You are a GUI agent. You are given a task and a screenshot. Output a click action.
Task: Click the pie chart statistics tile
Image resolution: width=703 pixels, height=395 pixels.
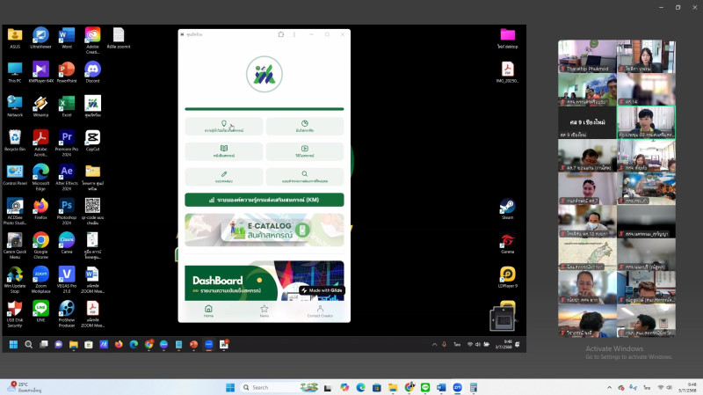tap(305, 126)
